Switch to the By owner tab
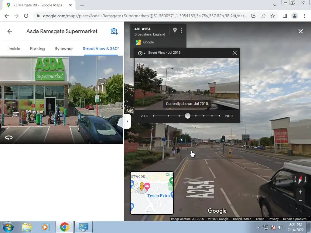 pyautogui.click(x=64, y=49)
